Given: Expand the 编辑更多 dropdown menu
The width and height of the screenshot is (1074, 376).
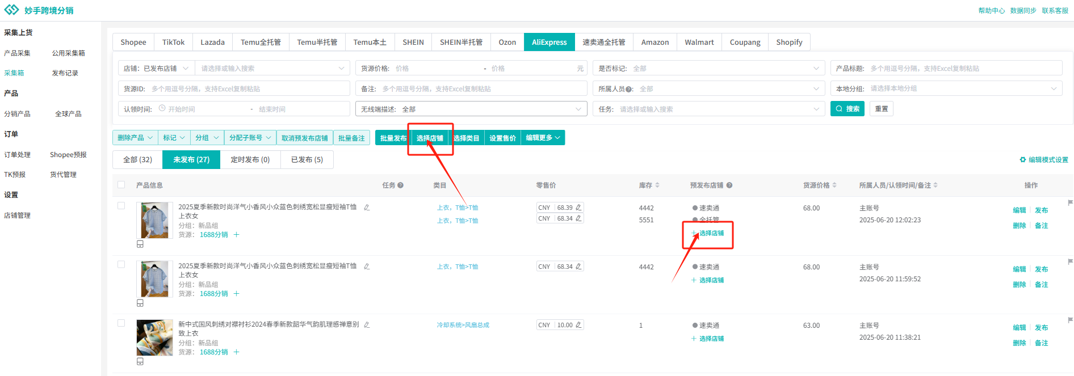Looking at the screenshot, I should 543,138.
